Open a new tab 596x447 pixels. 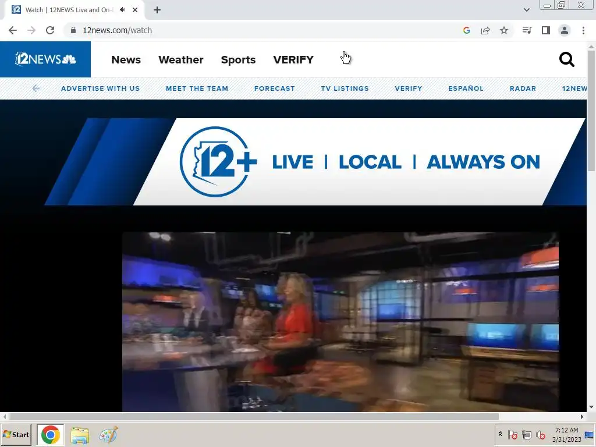[157, 10]
